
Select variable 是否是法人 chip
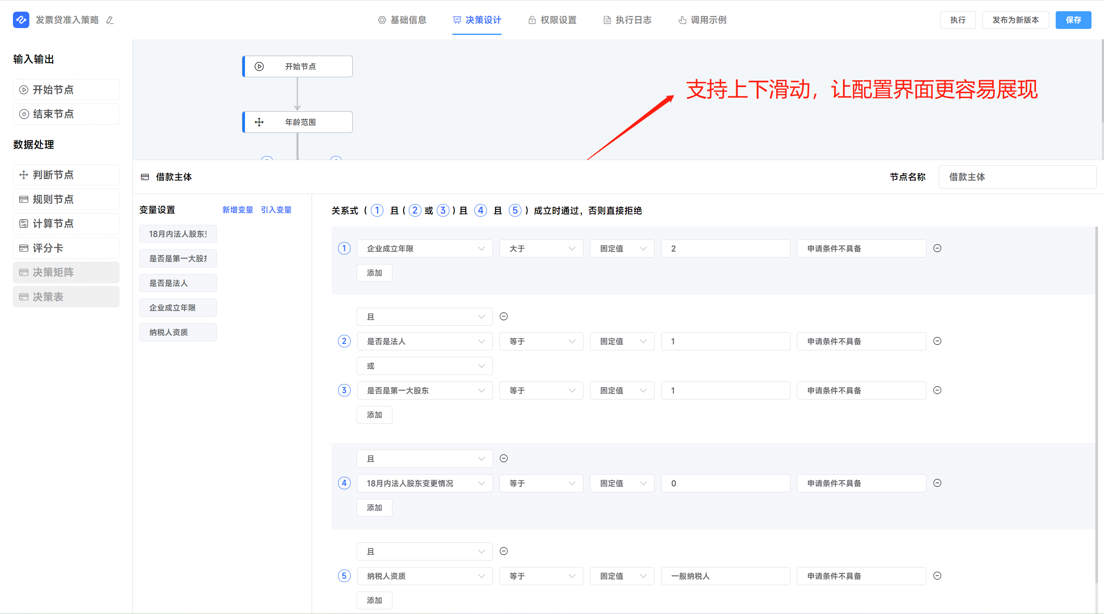pyautogui.click(x=178, y=283)
